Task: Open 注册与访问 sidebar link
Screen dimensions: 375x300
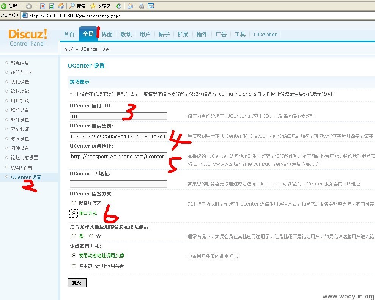Action: pyautogui.click(x=22, y=72)
